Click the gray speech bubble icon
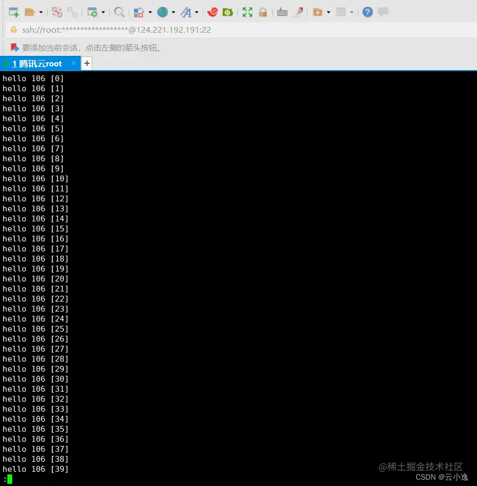The height and width of the screenshot is (486, 477). (x=383, y=13)
